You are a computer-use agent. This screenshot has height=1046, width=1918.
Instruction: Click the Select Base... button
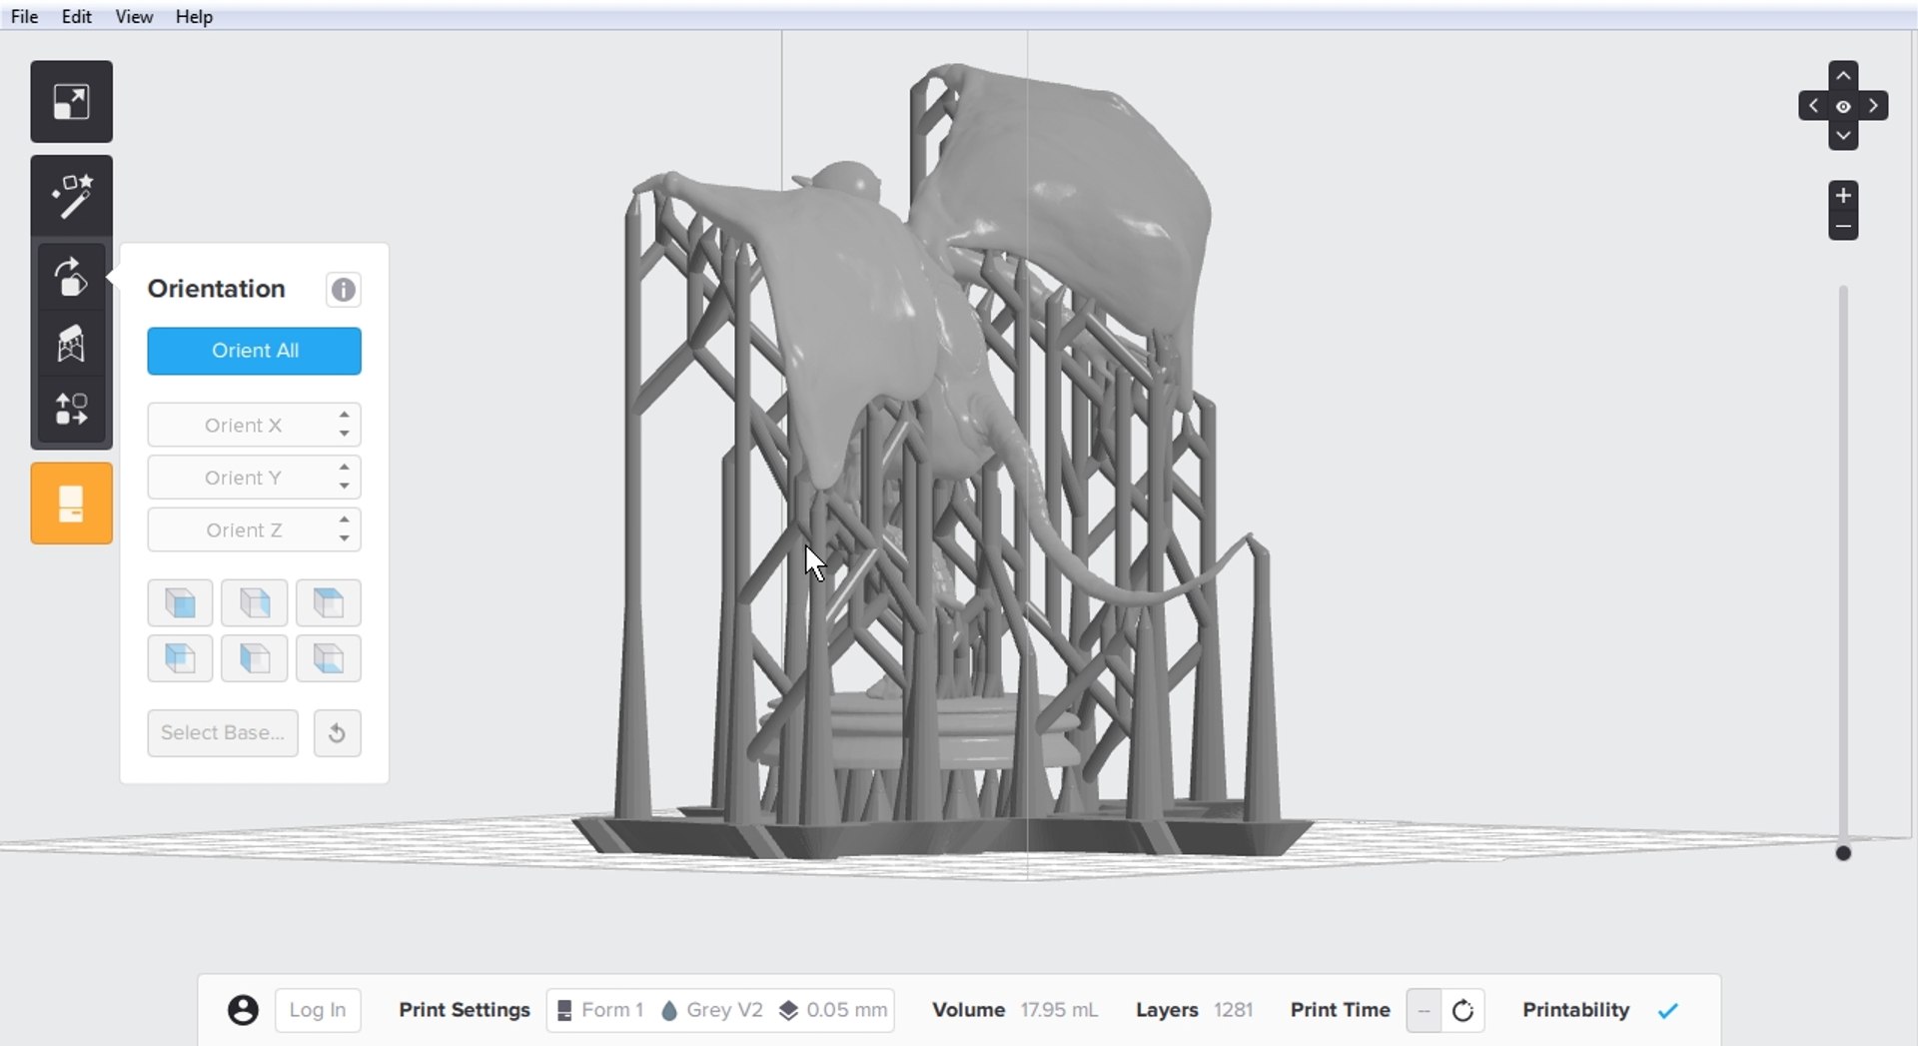coord(223,733)
